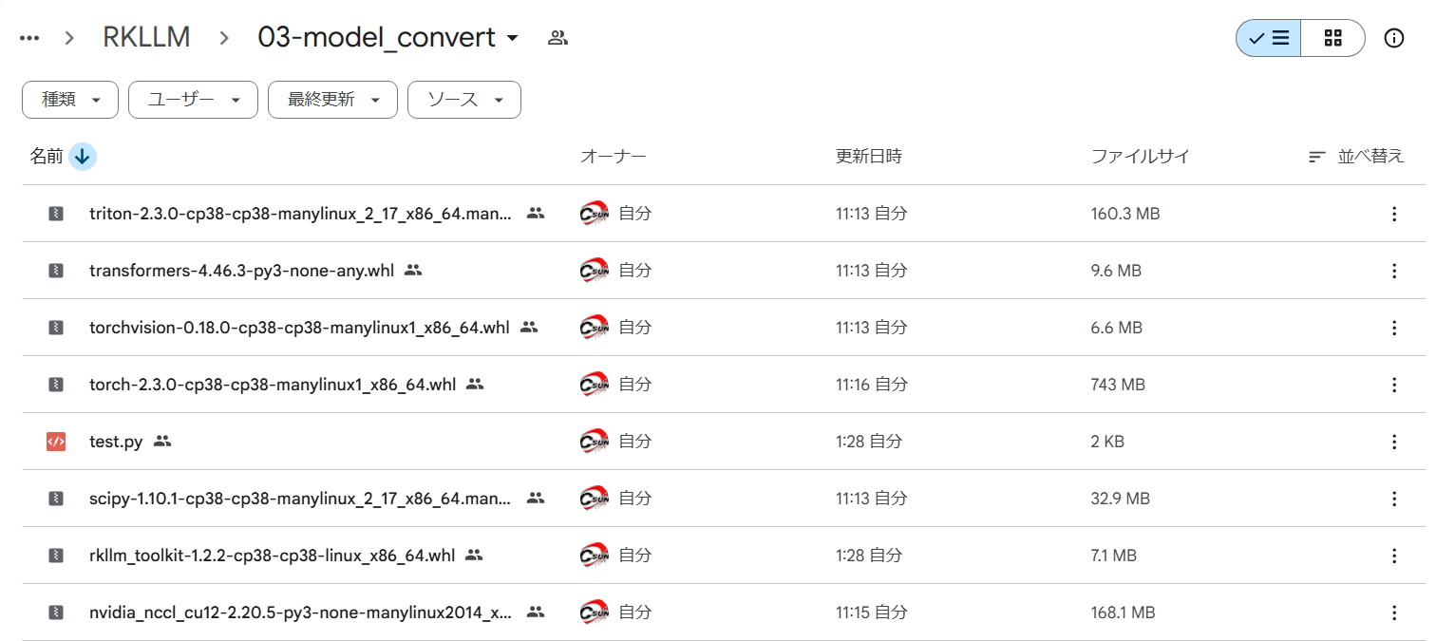
Task: Select file scipy-1.10.1-cp38-cp38-manylinux_2_17
Action: tap(300, 499)
